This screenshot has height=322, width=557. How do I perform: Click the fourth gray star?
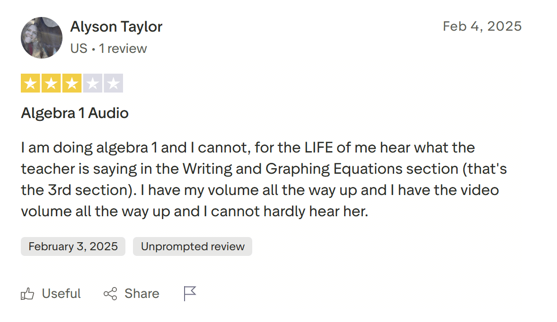click(x=92, y=84)
